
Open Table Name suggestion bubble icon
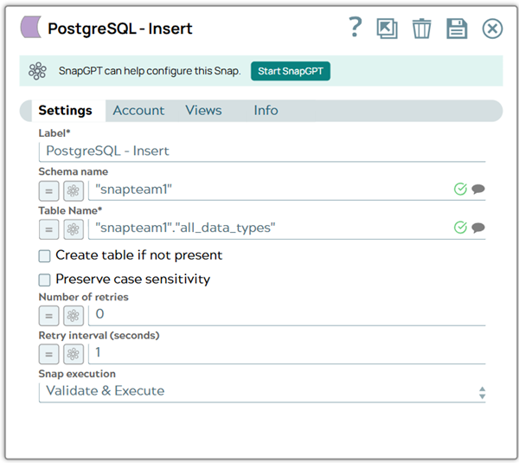(x=478, y=228)
